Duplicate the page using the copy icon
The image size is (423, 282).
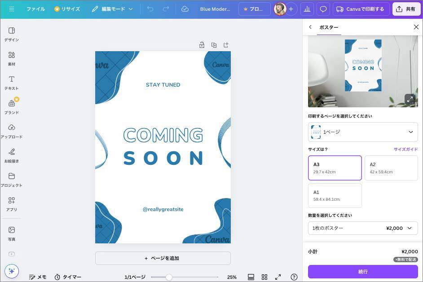214,45
